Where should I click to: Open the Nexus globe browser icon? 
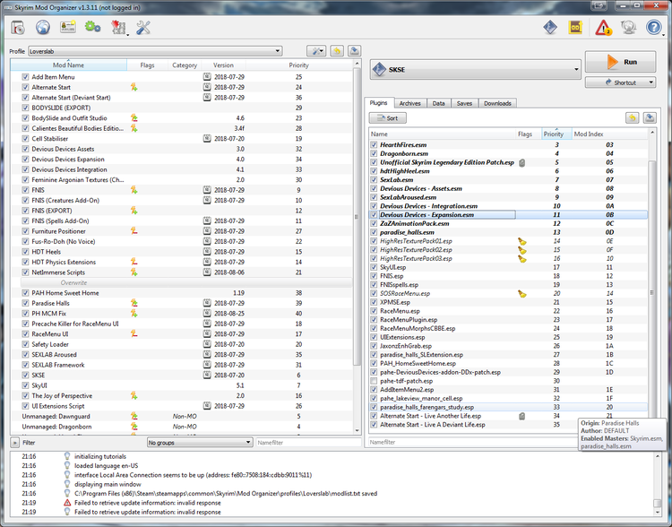(42, 28)
